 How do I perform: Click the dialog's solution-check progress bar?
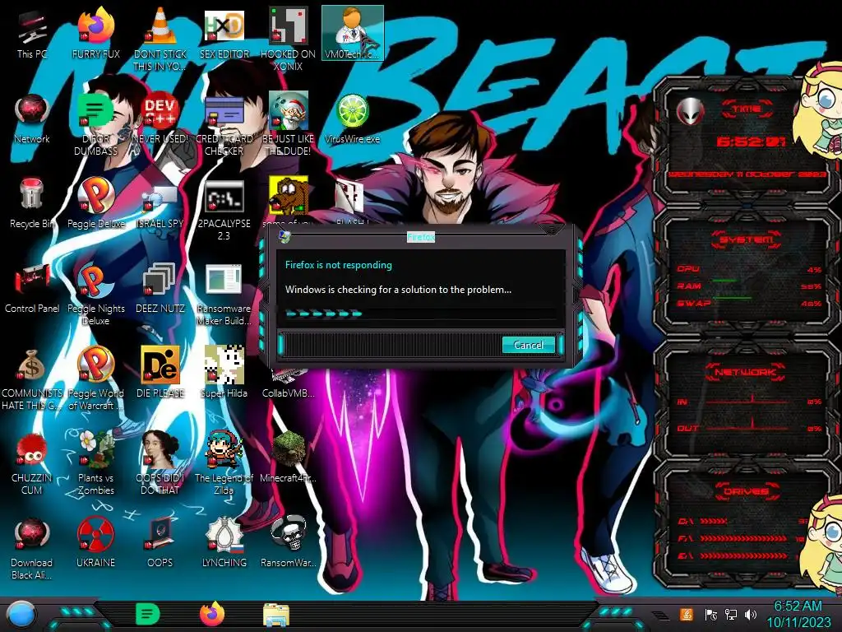pyautogui.click(x=420, y=314)
